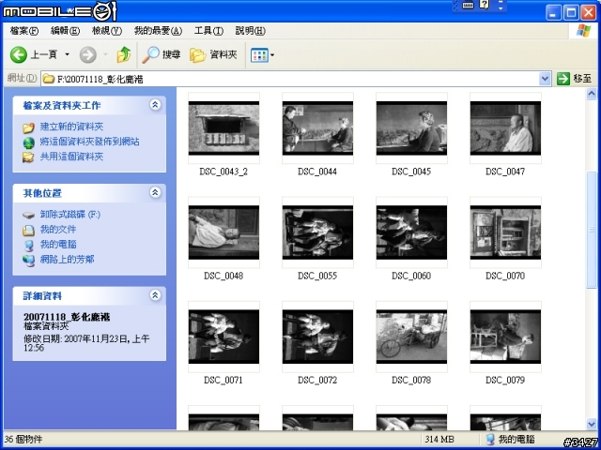Screen dimensions: 601x450
Task: Select thumbnail DSC_0044
Action: (x=317, y=127)
